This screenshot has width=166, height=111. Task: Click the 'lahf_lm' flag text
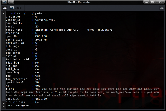[96, 95]
